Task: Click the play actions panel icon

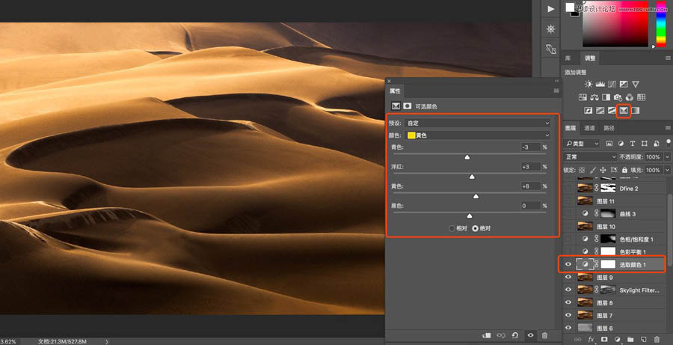Action: click(550, 9)
